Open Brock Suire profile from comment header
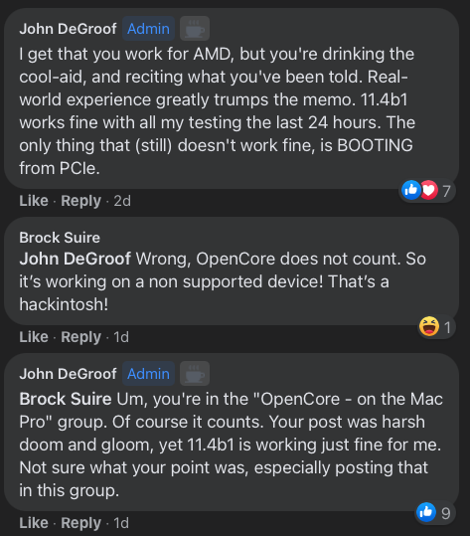Viewport: 470px width, 536px height. [60, 238]
